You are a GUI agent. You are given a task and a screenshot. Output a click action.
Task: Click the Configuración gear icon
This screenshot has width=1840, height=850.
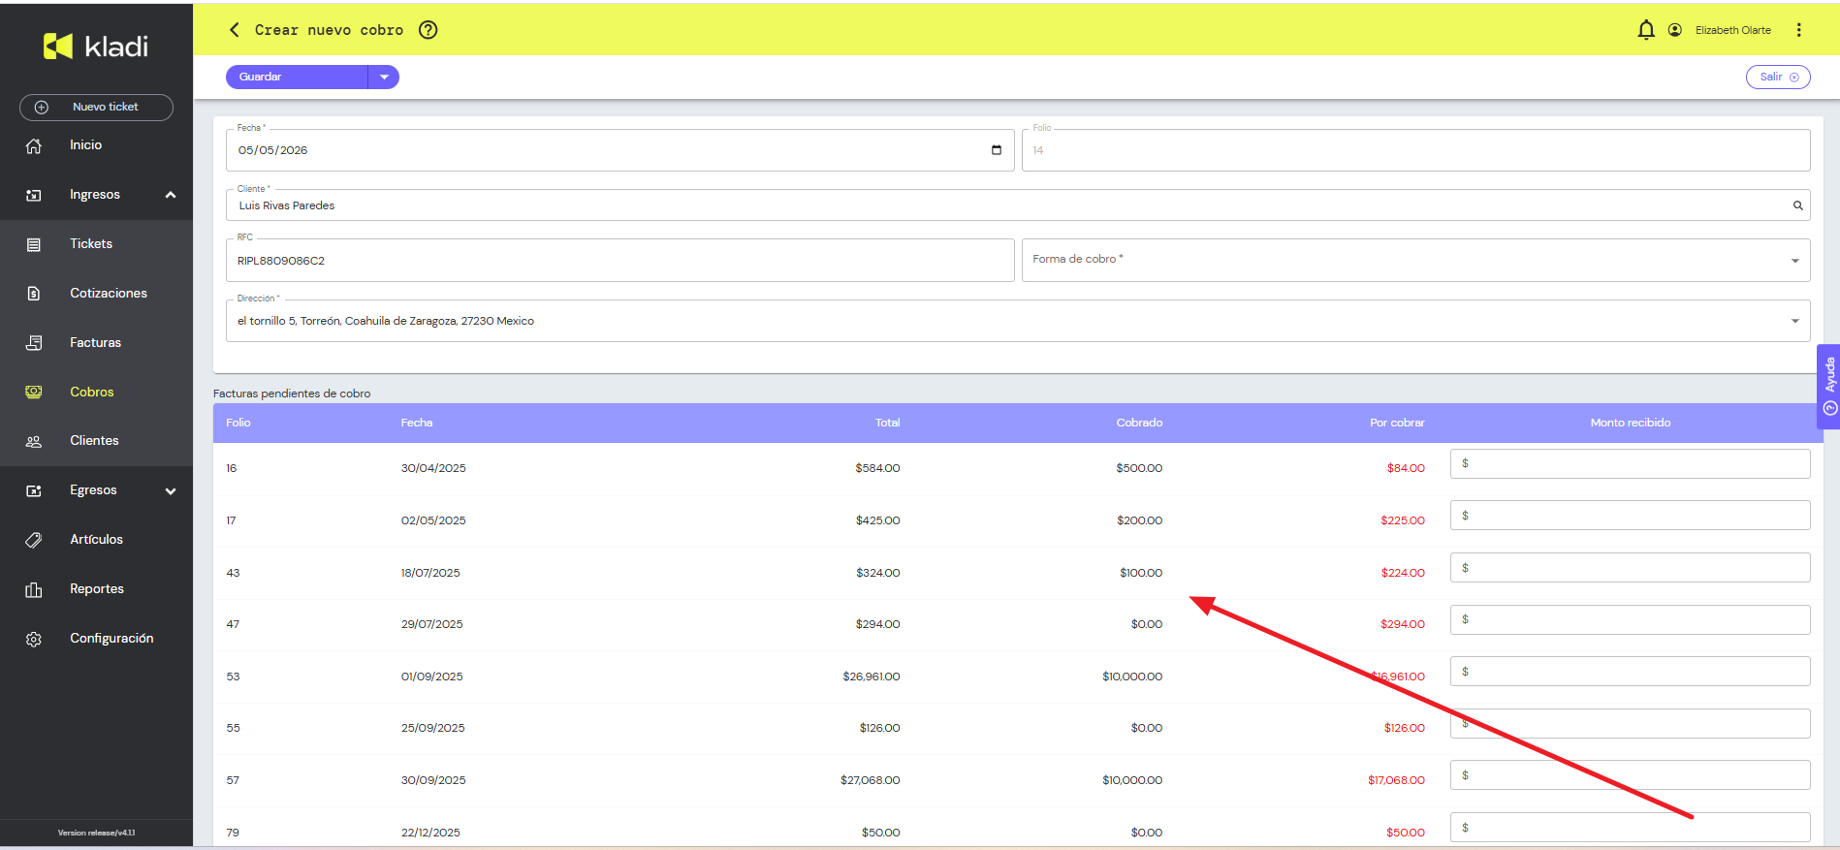tap(34, 639)
